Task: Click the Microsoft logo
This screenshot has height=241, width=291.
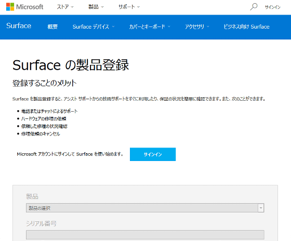Action: point(25,7)
